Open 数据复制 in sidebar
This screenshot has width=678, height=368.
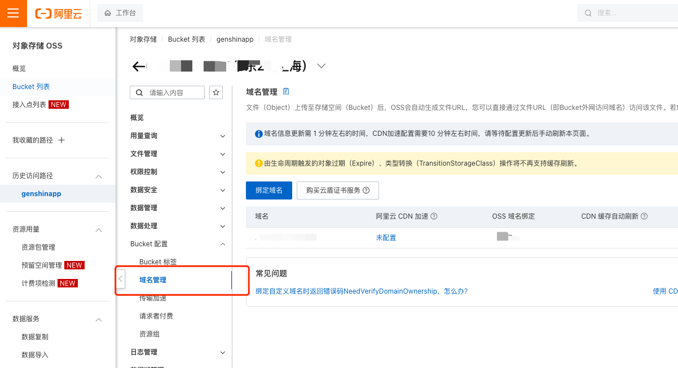(35, 336)
